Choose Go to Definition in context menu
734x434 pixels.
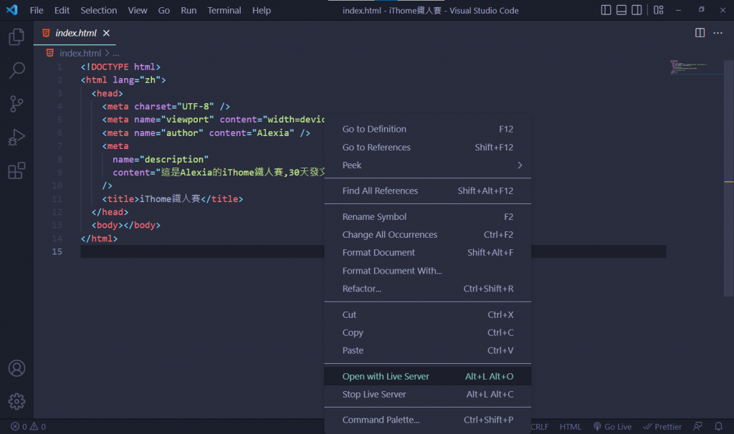tap(428, 129)
